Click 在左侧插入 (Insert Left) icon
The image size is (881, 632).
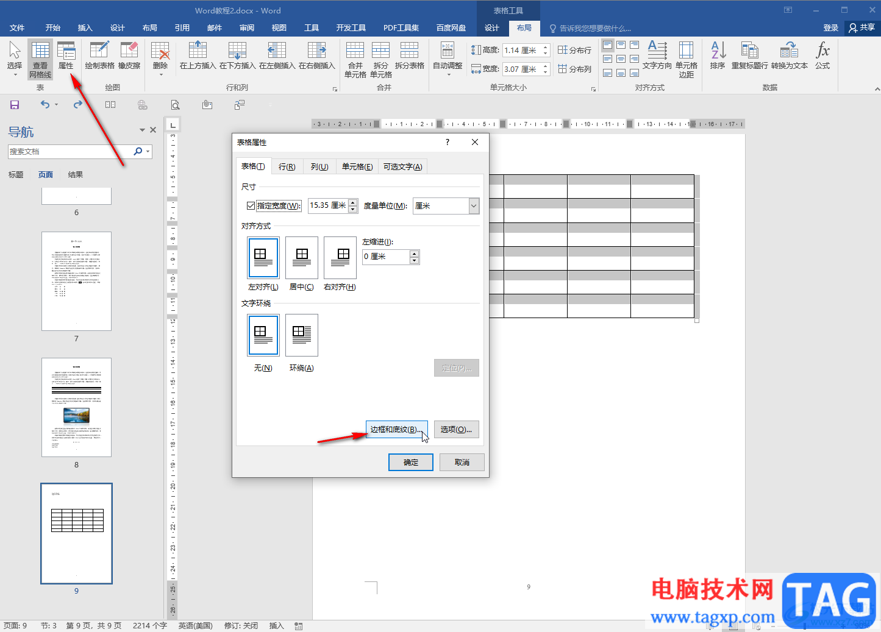[x=277, y=55]
